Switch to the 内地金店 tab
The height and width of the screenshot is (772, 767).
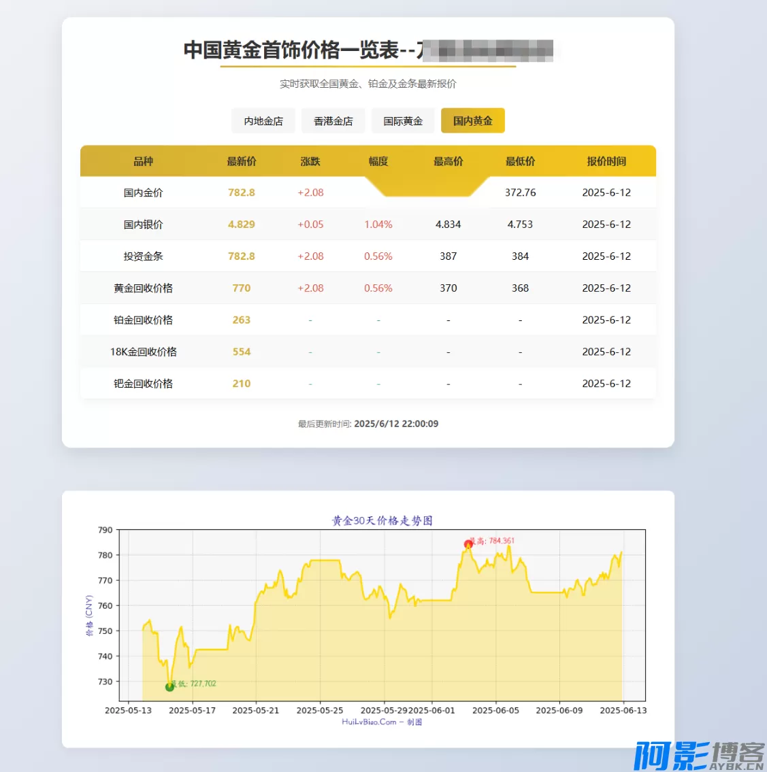point(263,121)
